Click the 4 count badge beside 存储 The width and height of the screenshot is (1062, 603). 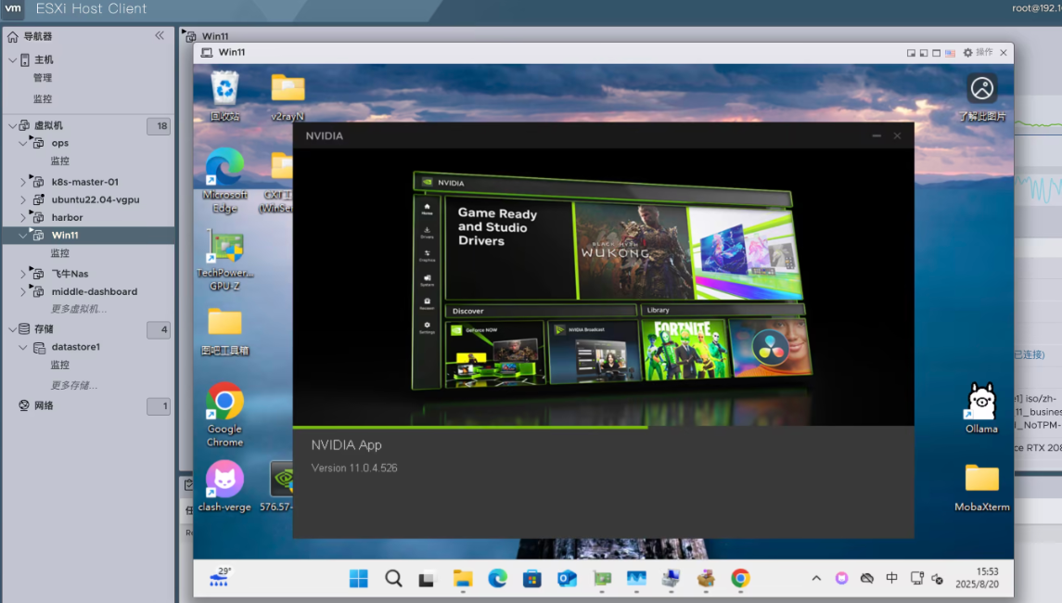tap(159, 329)
